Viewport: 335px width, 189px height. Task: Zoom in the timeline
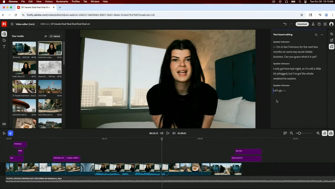pyautogui.click(x=318, y=133)
